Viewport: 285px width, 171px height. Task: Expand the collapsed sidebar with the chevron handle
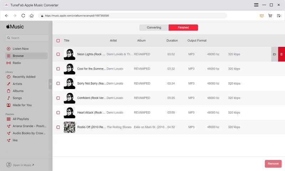pos(50,84)
